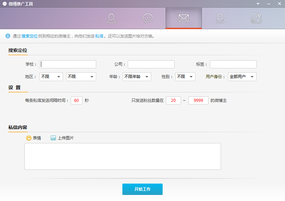The height and width of the screenshot is (201, 285).
Task: Click the Weibo app logo in the title bar
Action: 5,4
